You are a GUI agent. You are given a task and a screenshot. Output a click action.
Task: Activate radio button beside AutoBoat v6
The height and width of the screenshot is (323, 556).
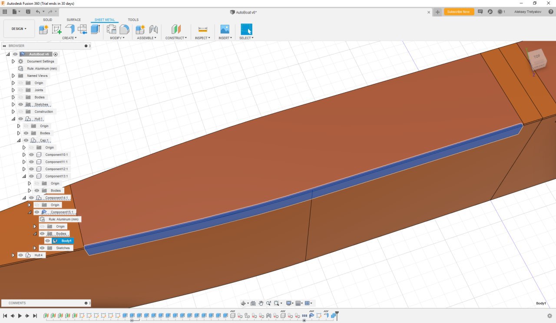click(x=55, y=54)
